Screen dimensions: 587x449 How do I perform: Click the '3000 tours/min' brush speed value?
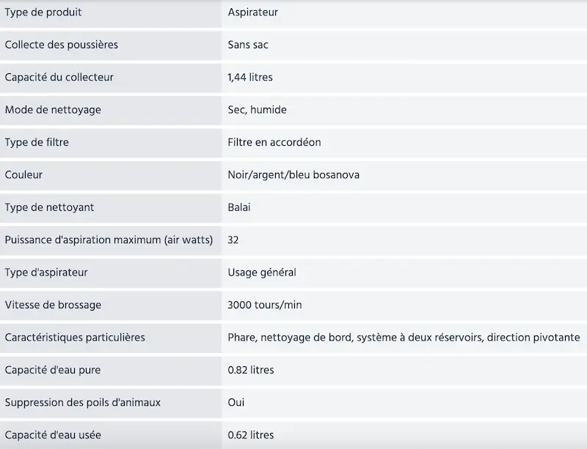[265, 305]
